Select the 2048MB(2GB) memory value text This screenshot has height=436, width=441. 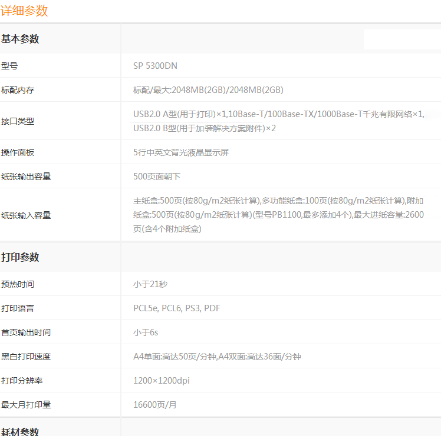[x=208, y=90]
